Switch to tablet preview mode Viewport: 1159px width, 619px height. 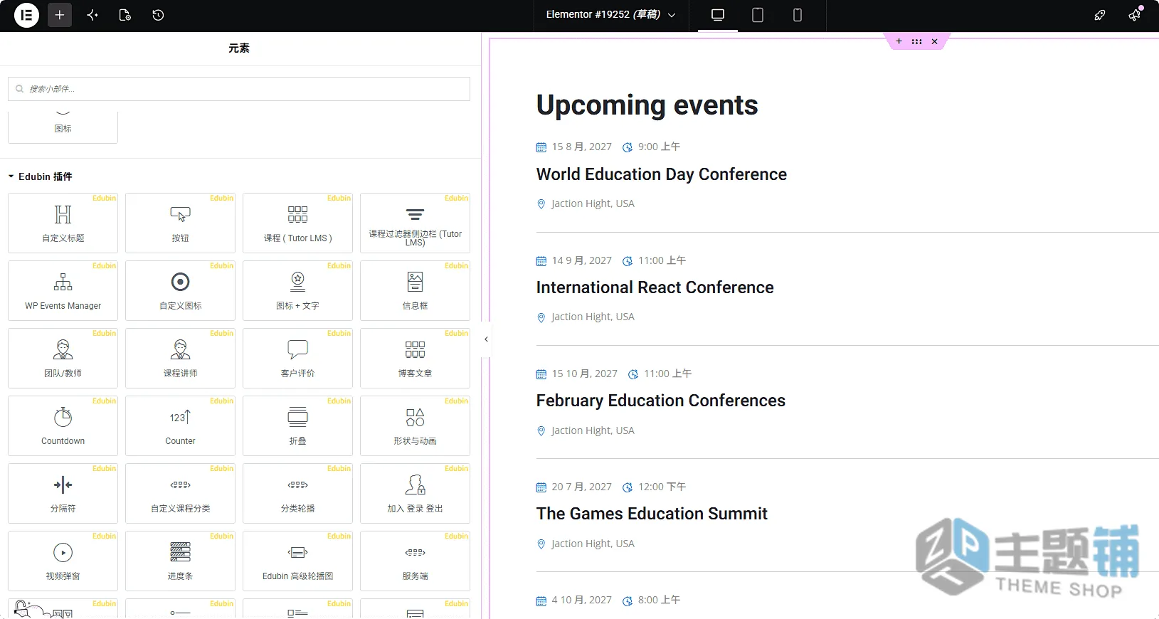(758, 15)
